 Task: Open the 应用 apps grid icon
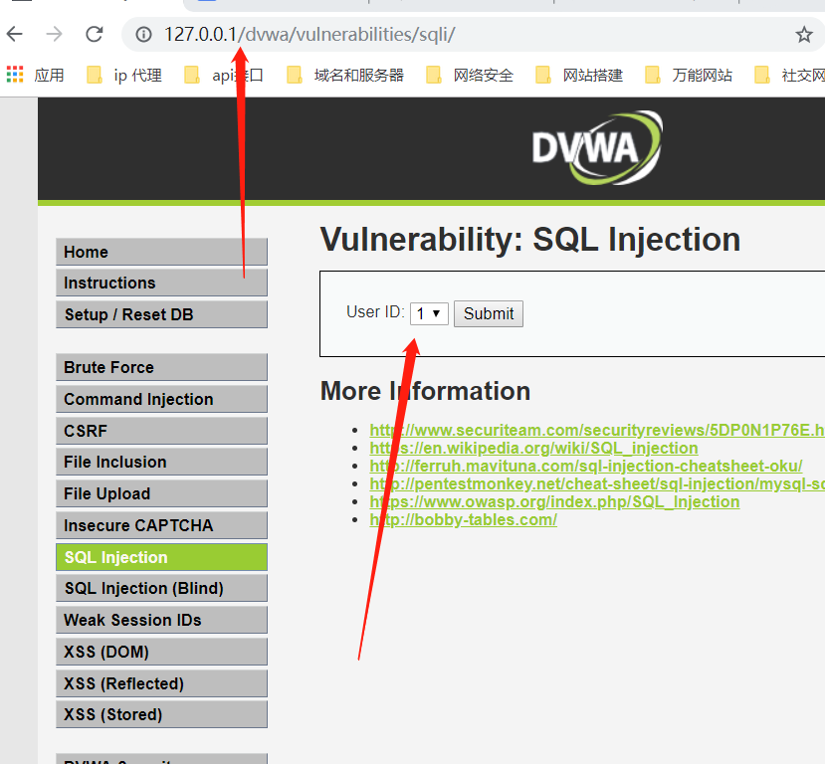(15, 75)
